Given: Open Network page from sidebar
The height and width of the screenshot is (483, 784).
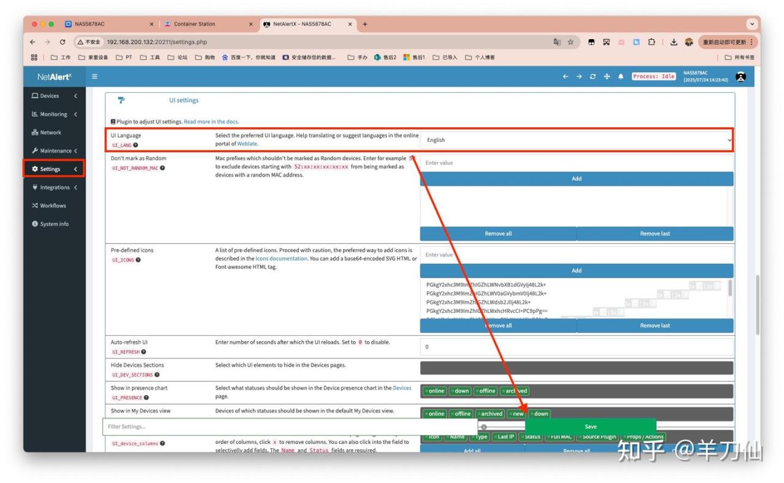Looking at the screenshot, I should coord(50,133).
